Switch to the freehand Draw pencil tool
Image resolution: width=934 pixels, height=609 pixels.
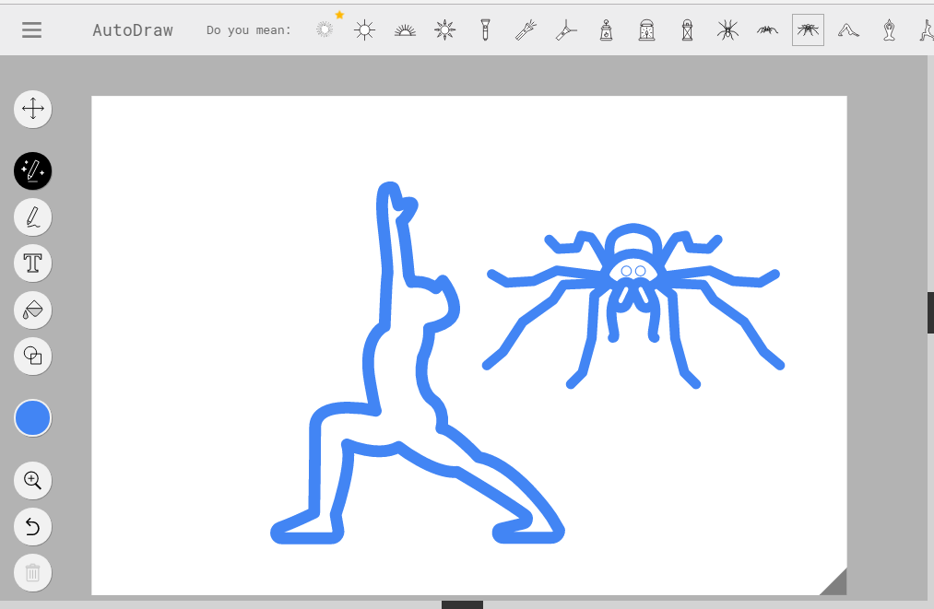coord(32,217)
